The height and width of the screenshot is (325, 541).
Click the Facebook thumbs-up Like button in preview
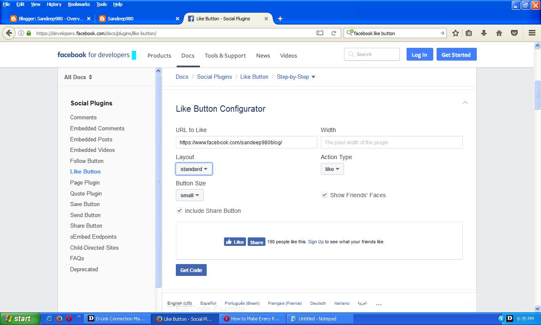pyautogui.click(x=235, y=242)
